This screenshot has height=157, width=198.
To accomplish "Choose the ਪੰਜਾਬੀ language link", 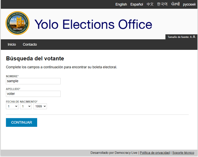I will (x=175, y=4).
